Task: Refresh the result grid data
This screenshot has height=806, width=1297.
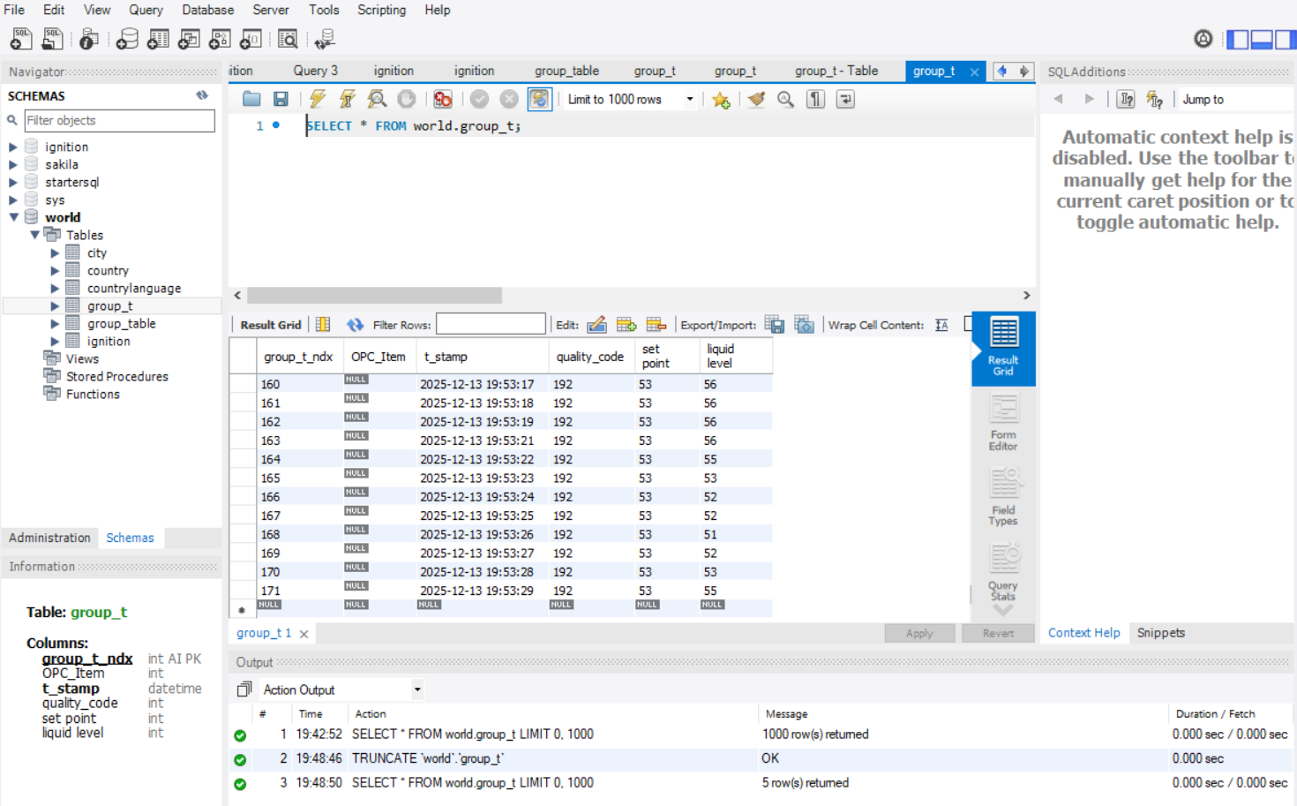Action: (x=355, y=325)
